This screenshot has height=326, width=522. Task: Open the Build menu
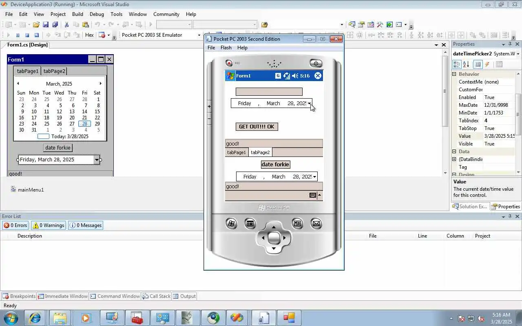pyautogui.click(x=77, y=14)
